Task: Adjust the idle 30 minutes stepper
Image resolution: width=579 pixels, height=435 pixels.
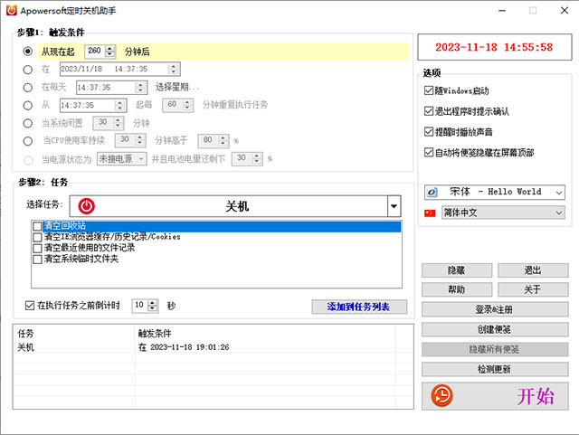Action: (x=118, y=123)
